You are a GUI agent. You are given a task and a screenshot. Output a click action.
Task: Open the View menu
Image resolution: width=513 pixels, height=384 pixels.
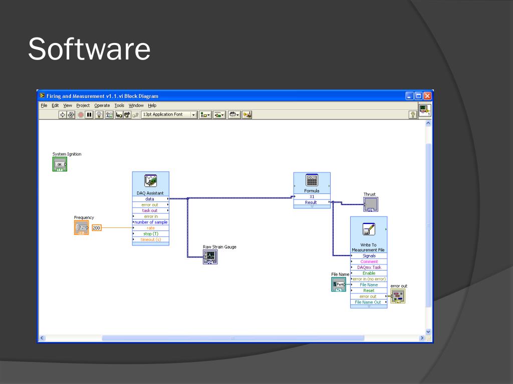[68, 105]
